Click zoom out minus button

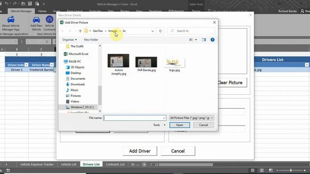[277, 170]
